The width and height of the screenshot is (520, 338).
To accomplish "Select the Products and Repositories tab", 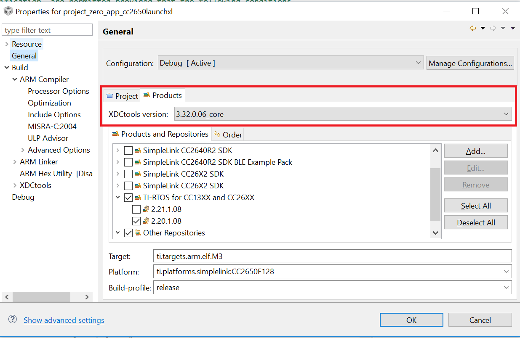I will (160, 134).
